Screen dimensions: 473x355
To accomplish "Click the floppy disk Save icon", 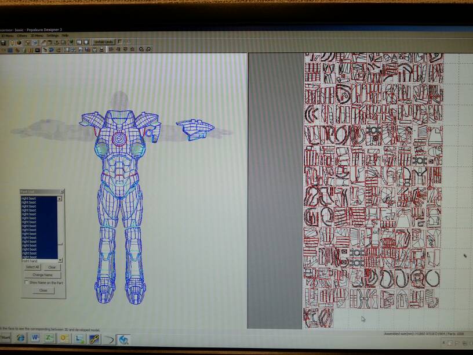I will click(3, 42).
